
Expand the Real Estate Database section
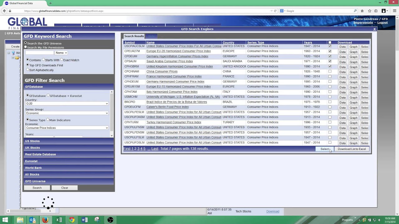pos(69,154)
